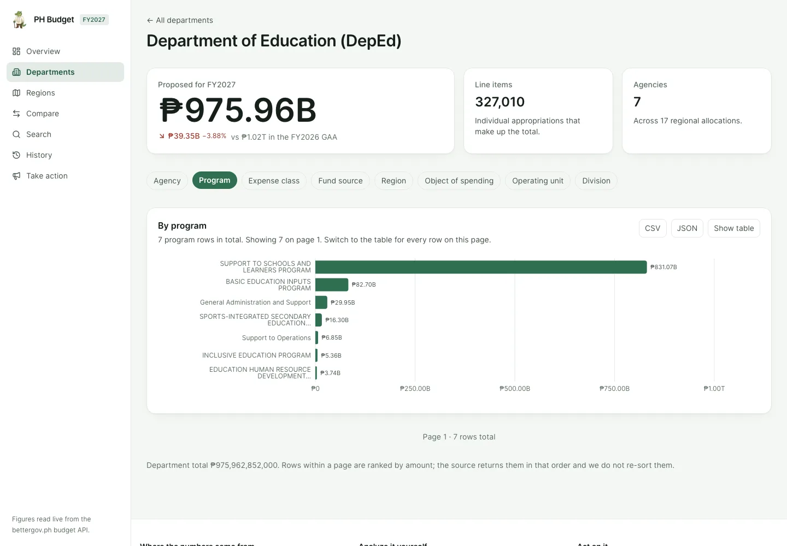Click the ₱29.95B bar value label
Viewport: 787px width, 546px height.
click(x=343, y=302)
